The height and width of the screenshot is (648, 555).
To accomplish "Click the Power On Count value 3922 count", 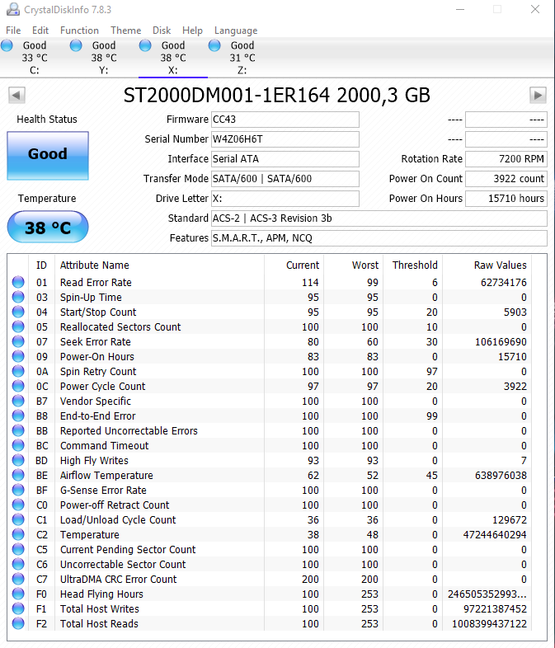I will [506, 179].
